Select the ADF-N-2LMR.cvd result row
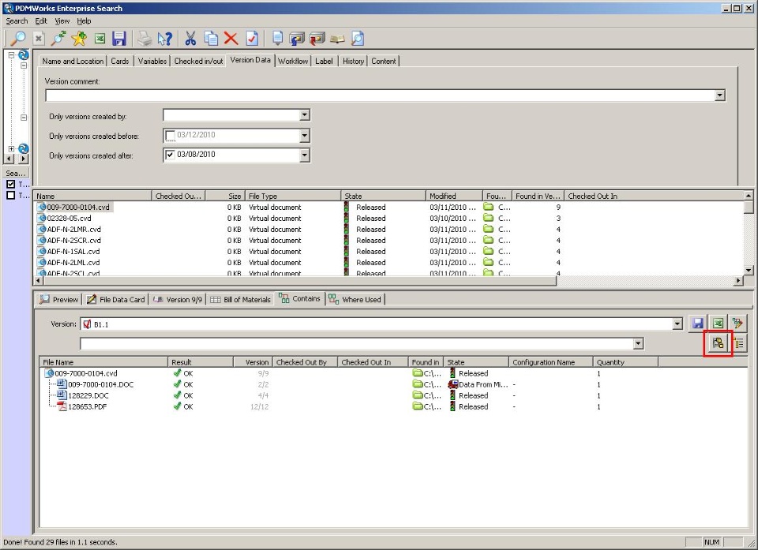This screenshot has width=758, height=550. tap(73, 229)
